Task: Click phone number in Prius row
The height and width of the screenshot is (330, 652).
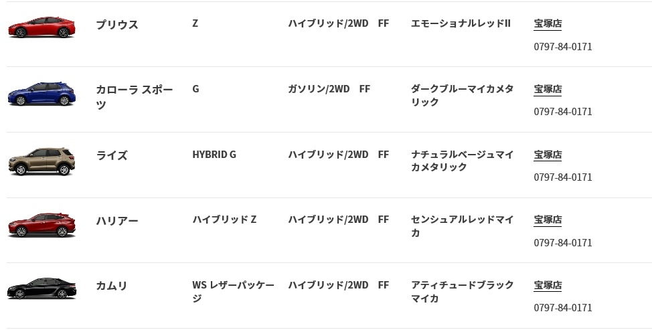Action: pyautogui.click(x=562, y=47)
